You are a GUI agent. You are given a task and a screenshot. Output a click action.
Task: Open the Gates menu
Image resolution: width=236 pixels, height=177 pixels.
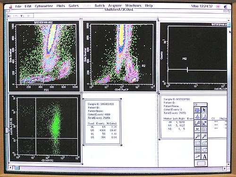[74, 6]
